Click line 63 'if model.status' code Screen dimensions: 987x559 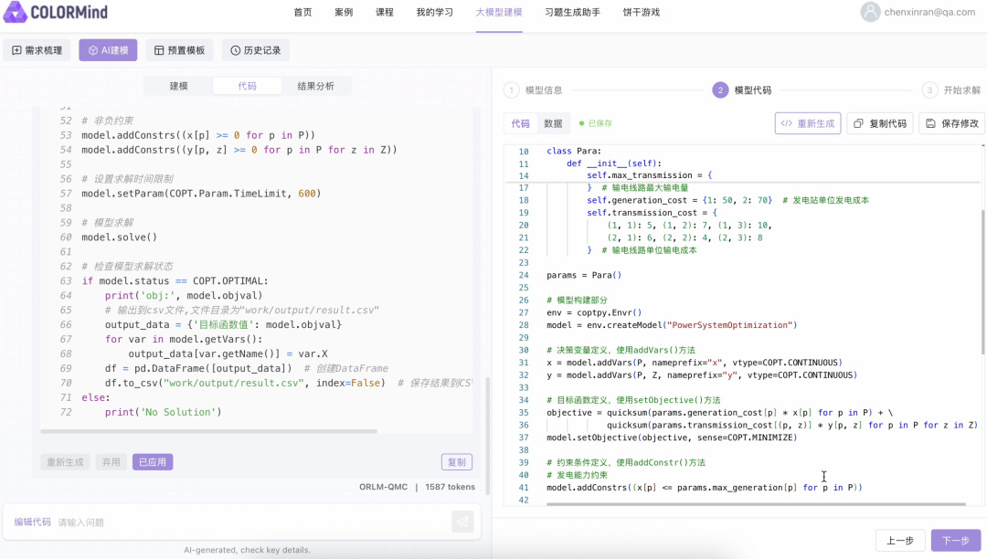pyautogui.click(x=175, y=281)
